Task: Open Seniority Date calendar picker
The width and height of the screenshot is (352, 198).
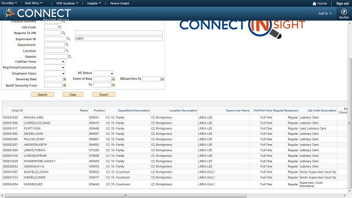Action: (65, 79)
